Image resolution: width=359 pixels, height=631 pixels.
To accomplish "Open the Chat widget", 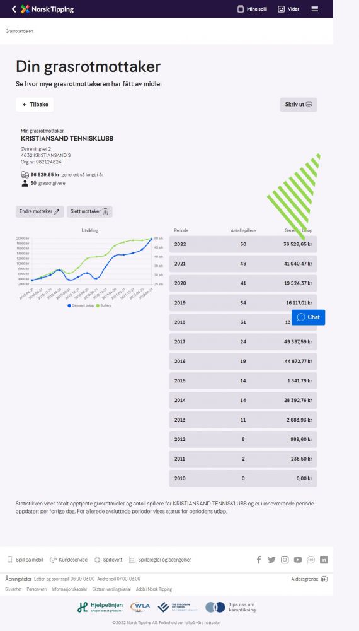I will tap(308, 317).
